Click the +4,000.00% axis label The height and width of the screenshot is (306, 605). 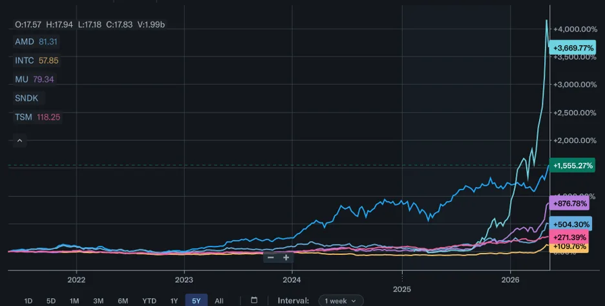pyautogui.click(x=575, y=29)
